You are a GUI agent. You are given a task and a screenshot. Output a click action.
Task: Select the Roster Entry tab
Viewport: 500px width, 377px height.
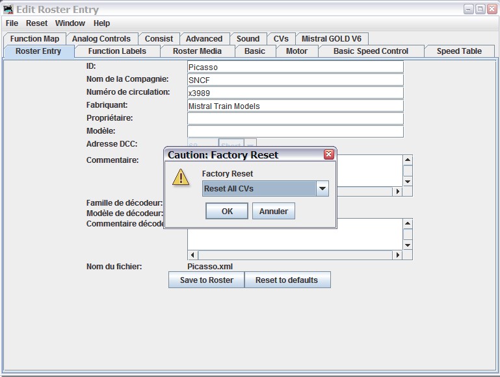tap(38, 51)
